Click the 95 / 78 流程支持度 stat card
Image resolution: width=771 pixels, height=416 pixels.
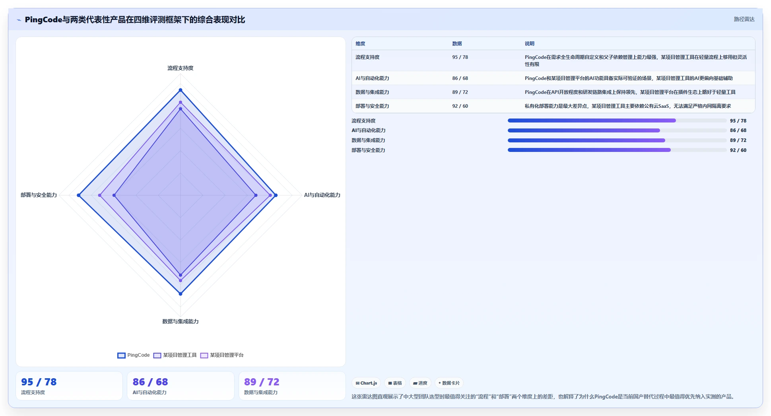coord(69,386)
